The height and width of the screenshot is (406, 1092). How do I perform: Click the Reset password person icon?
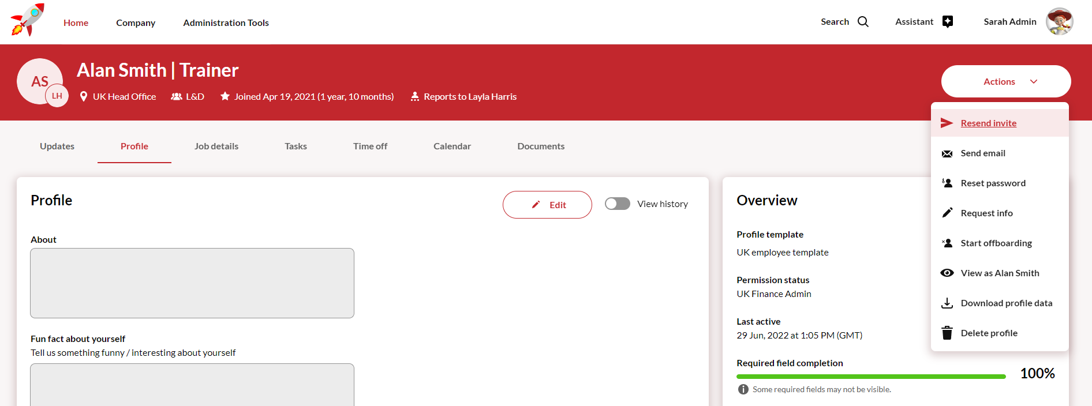(x=947, y=183)
